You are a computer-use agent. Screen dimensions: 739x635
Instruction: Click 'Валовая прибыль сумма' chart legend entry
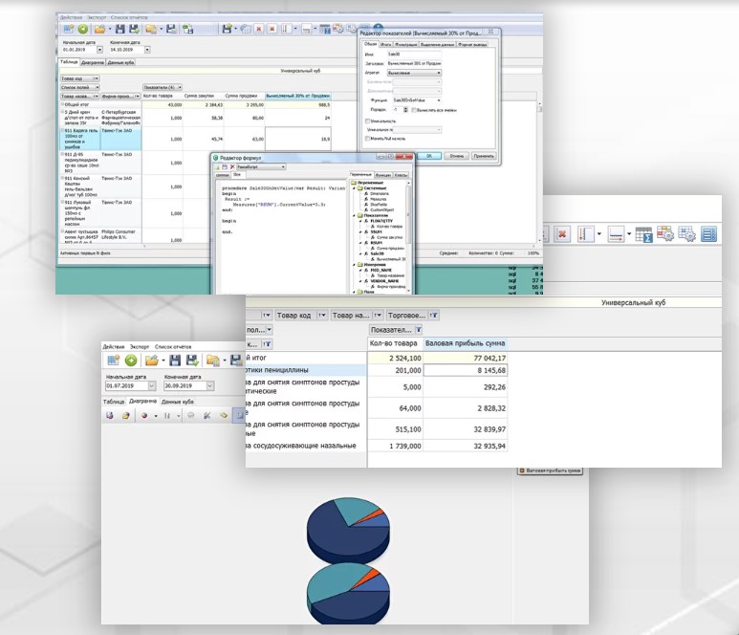(x=550, y=471)
